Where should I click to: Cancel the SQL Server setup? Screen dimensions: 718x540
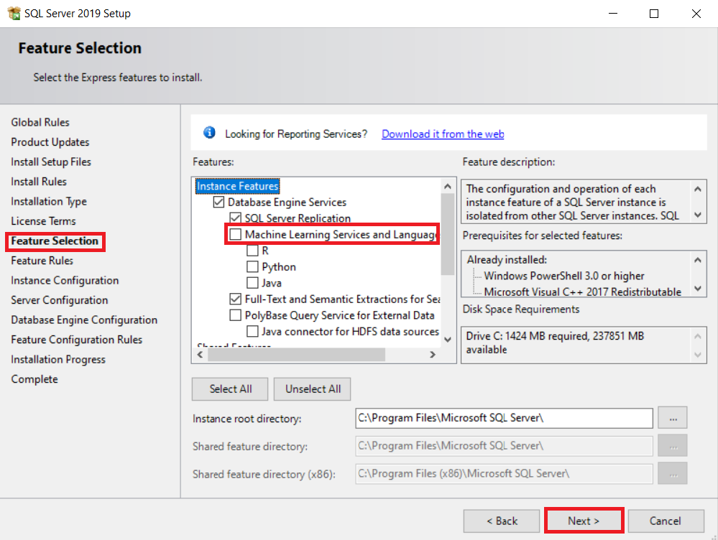click(x=666, y=521)
